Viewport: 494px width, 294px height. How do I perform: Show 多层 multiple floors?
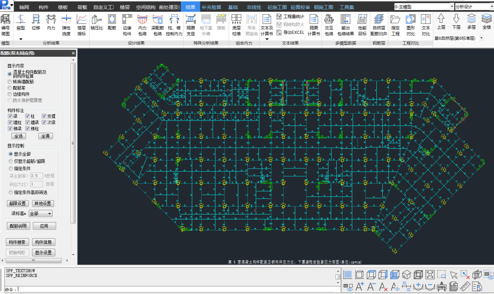pos(471,22)
